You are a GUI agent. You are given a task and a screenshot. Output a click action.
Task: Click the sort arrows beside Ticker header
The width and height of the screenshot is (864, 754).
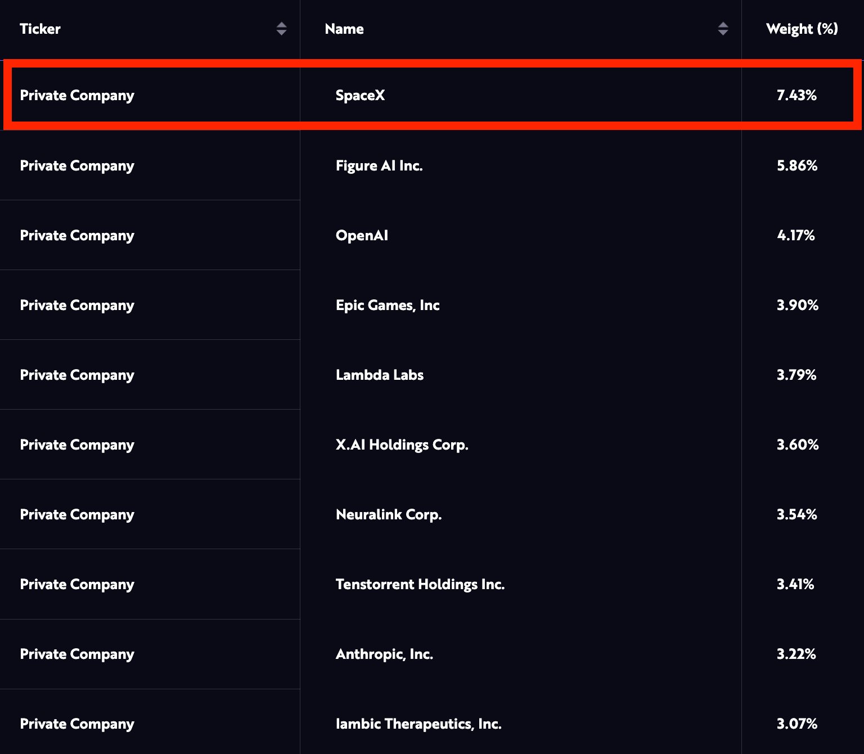[x=281, y=29]
